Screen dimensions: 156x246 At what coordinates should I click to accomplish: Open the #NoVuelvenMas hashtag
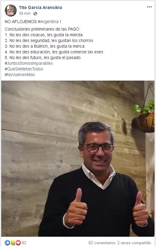click(x=20, y=75)
